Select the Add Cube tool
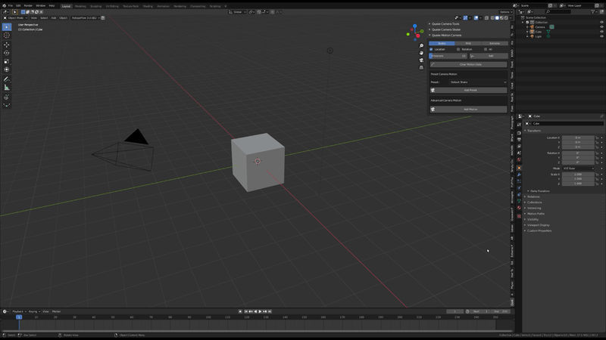The image size is (606, 340). (x=7, y=97)
